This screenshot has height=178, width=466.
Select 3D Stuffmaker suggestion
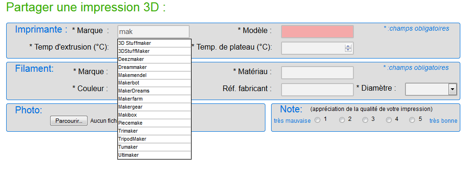[154, 43]
